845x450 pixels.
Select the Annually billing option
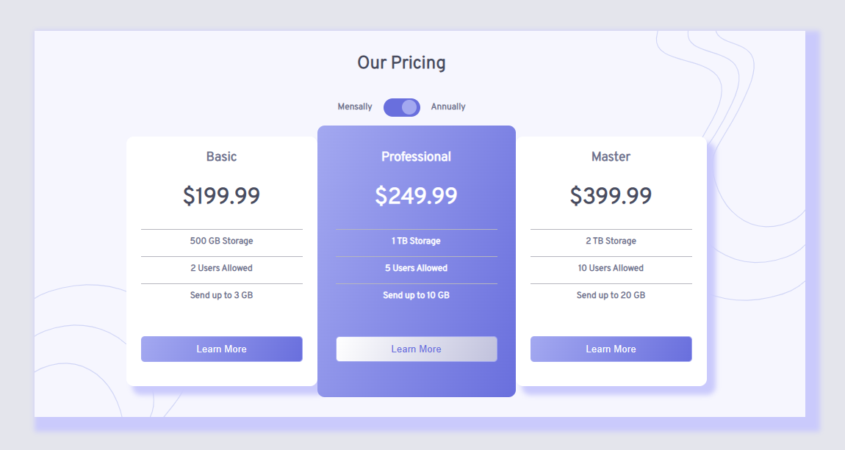pos(448,106)
